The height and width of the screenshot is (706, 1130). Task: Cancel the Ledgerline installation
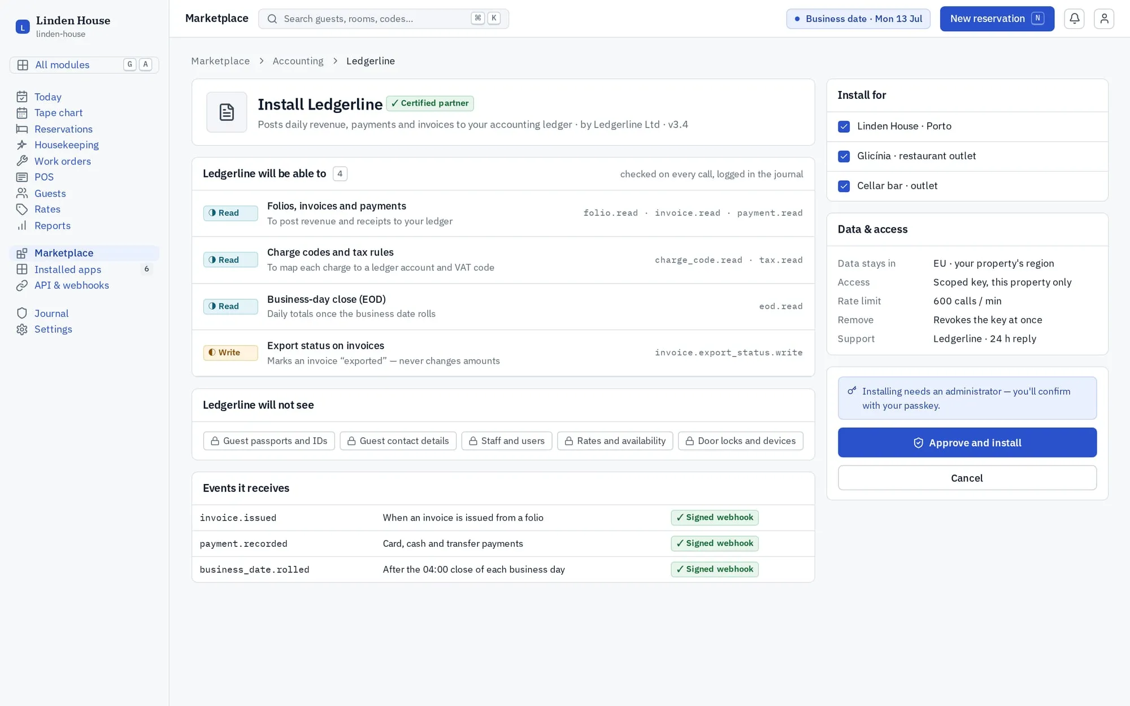pos(967,478)
